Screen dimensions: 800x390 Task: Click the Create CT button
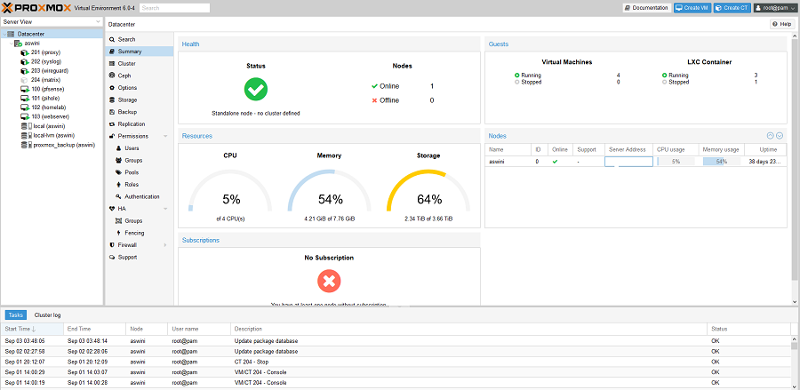tap(732, 8)
